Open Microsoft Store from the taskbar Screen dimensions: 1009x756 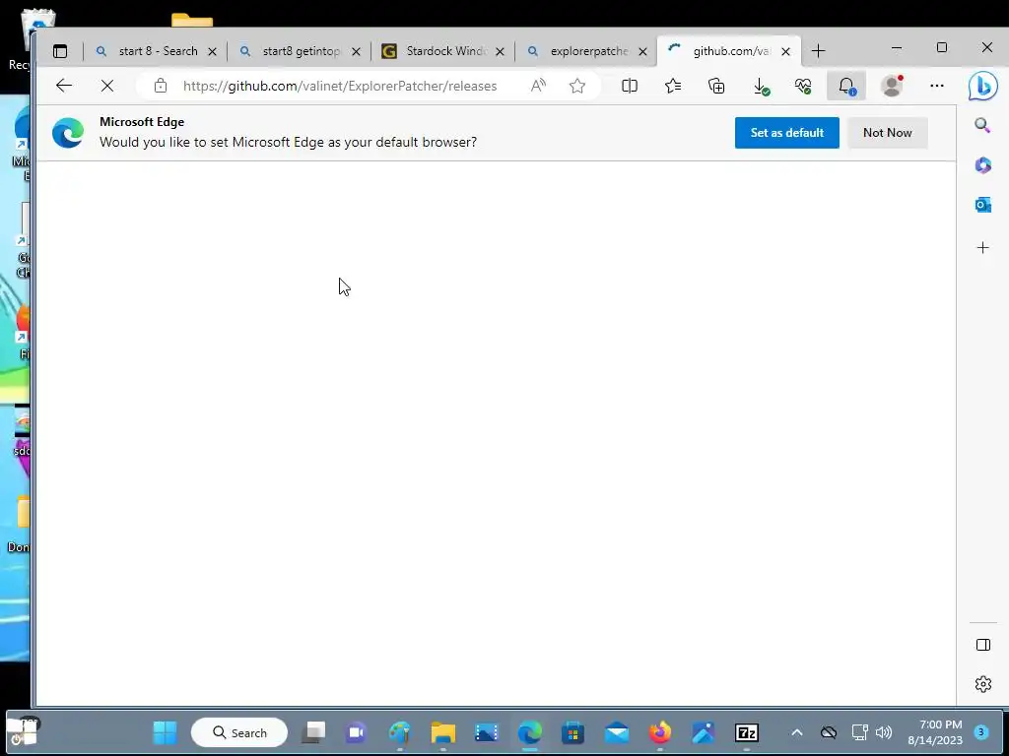[x=572, y=732]
